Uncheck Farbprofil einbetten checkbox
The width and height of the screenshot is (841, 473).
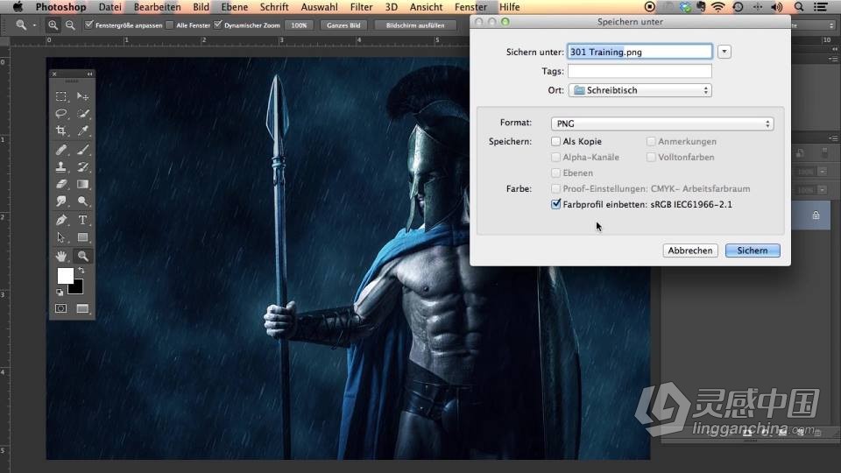point(555,204)
